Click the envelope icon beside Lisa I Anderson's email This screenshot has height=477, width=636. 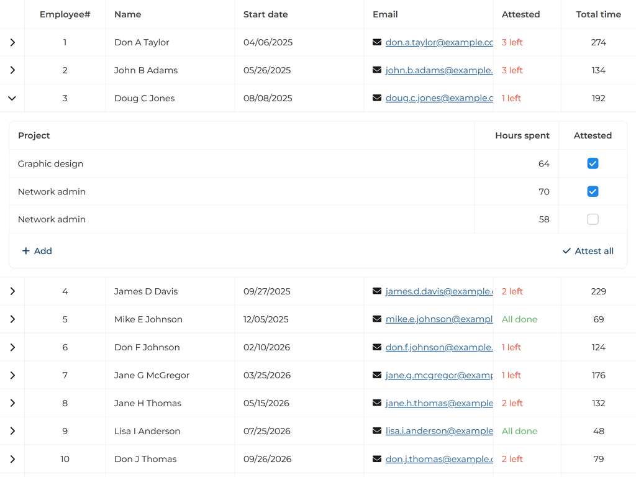coord(377,431)
